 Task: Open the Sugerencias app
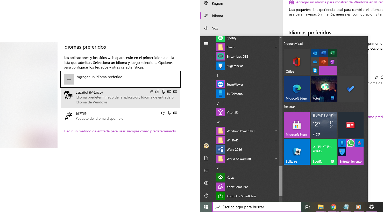[x=247, y=66]
